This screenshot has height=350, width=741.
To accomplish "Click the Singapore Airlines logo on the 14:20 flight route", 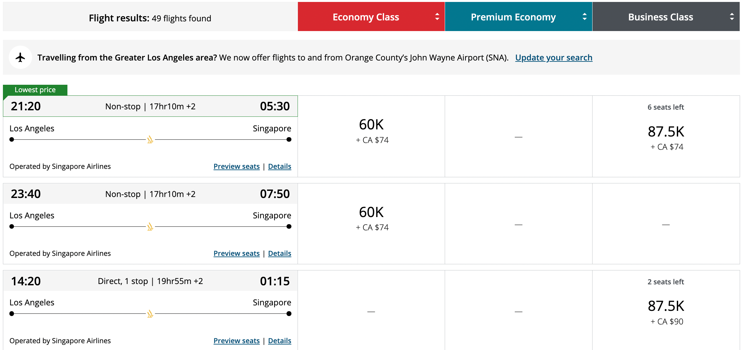I will [x=149, y=313].
